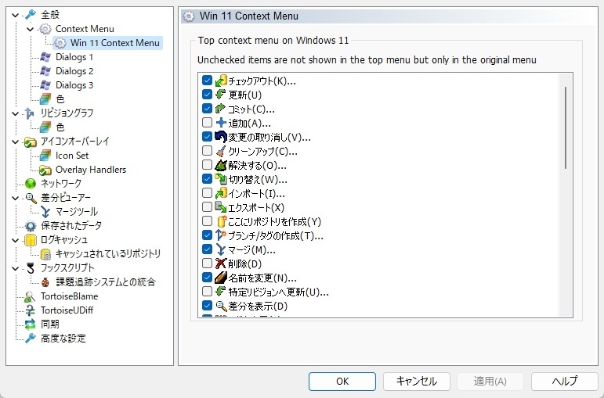Image resolution: width=604 pixels, height=398 pixels.
Task: Click the context menu list scrollbar thumb
Action: tap(566, 127)
